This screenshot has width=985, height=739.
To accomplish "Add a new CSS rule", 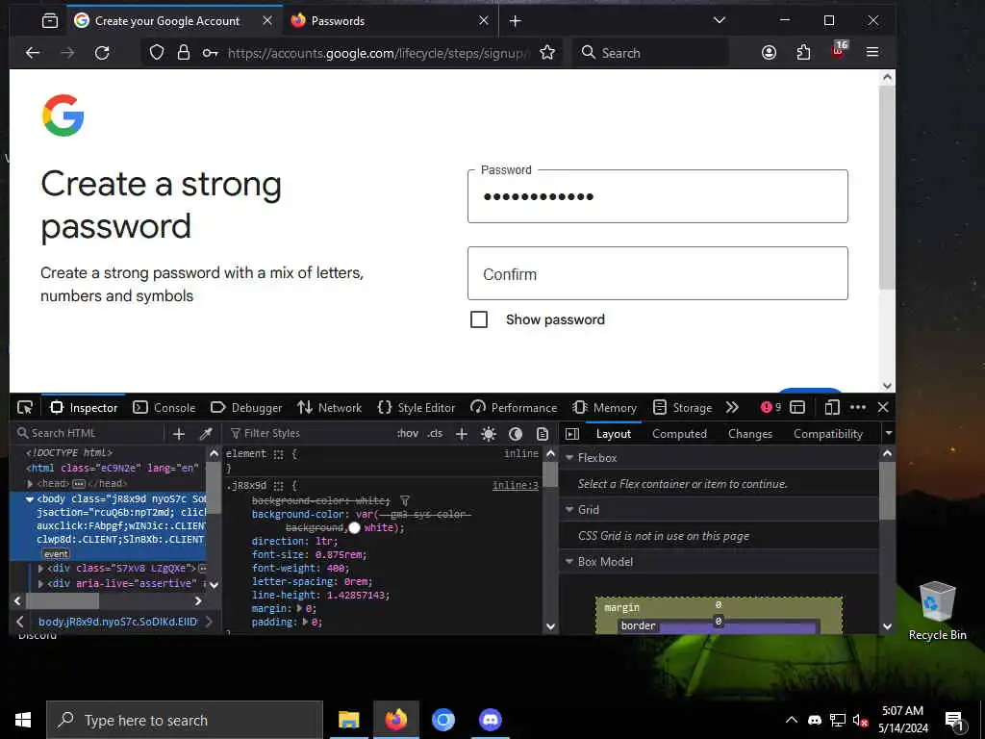I will pyautogui.click(x=462, y=434).
